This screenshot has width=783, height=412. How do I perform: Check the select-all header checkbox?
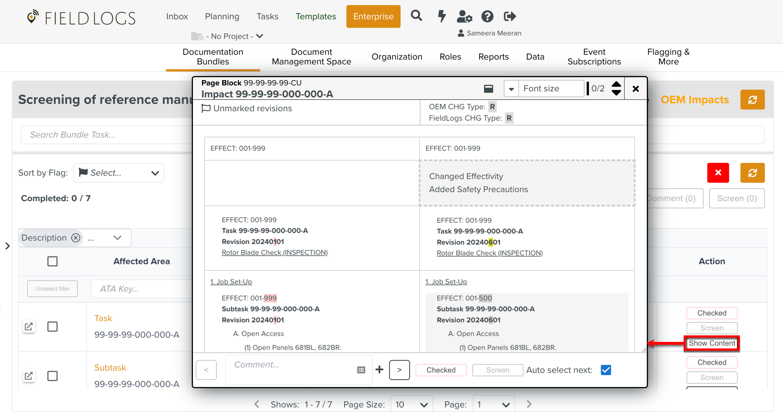[52, 261]
